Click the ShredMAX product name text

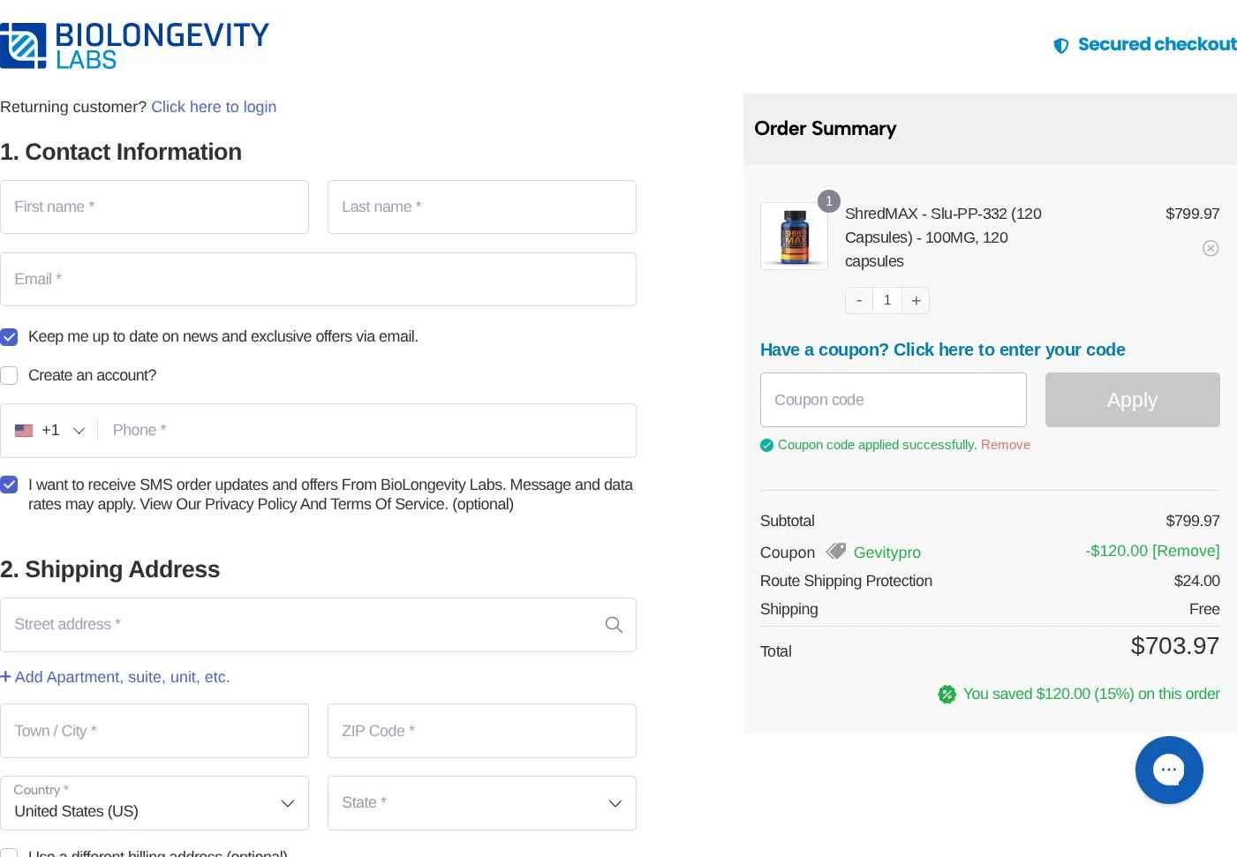(943, 237)
